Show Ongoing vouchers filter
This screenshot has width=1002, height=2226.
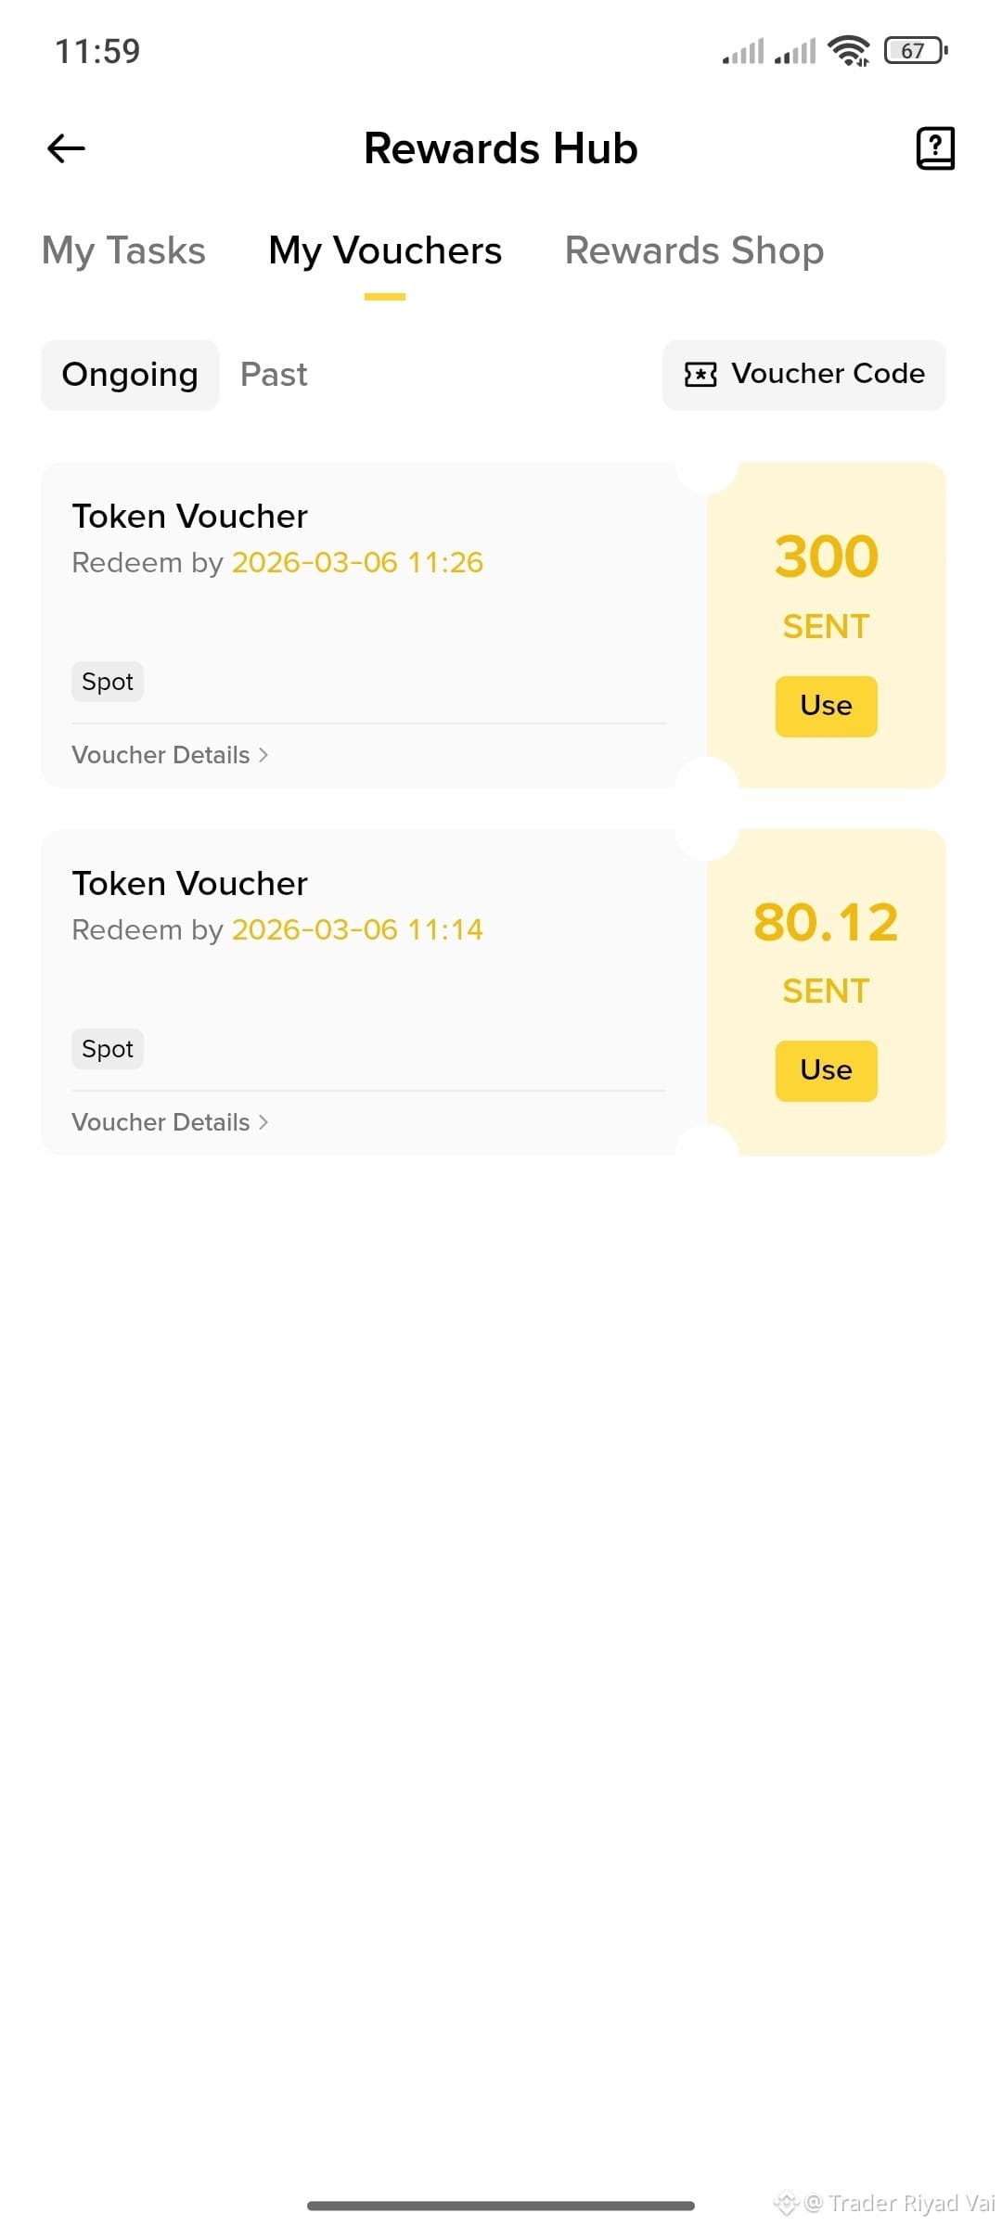click(x=130, y=375)
